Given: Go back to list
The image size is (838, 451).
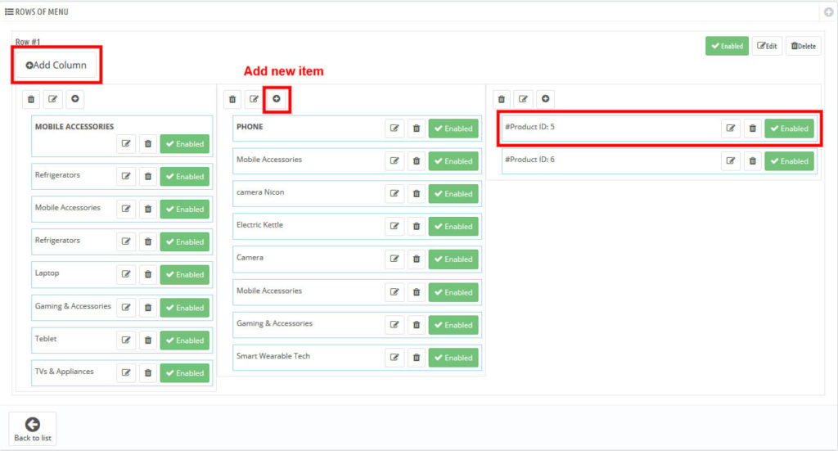Looking at the screenshot, I should click(33, 429).
